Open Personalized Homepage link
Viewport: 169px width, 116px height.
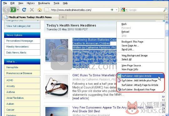click(20, 41)
